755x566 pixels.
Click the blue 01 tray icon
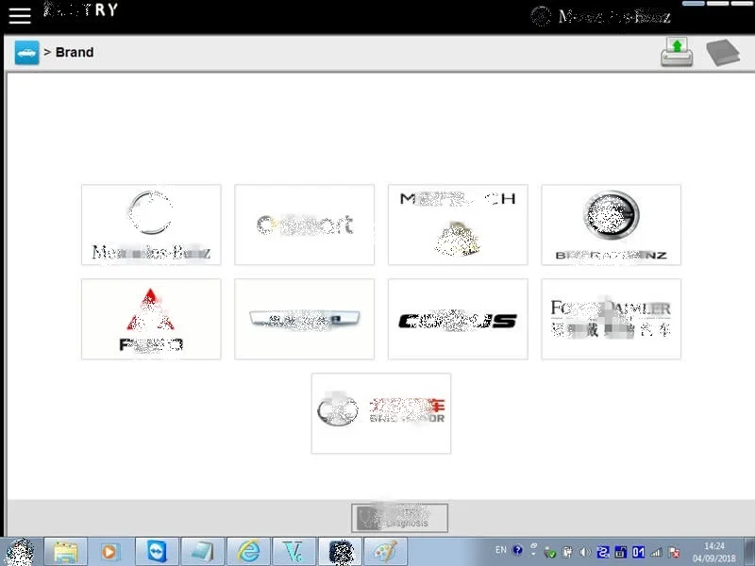tap(639, 552)
